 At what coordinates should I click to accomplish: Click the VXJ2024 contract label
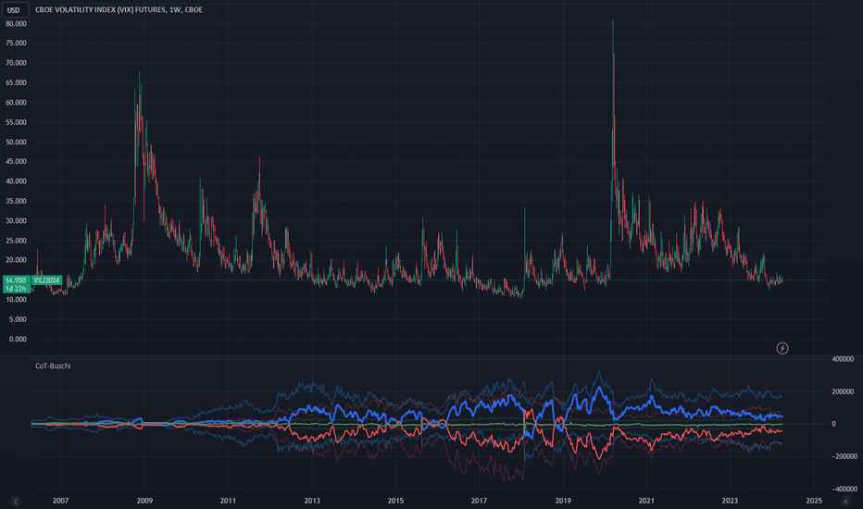[x=46, y=280]
